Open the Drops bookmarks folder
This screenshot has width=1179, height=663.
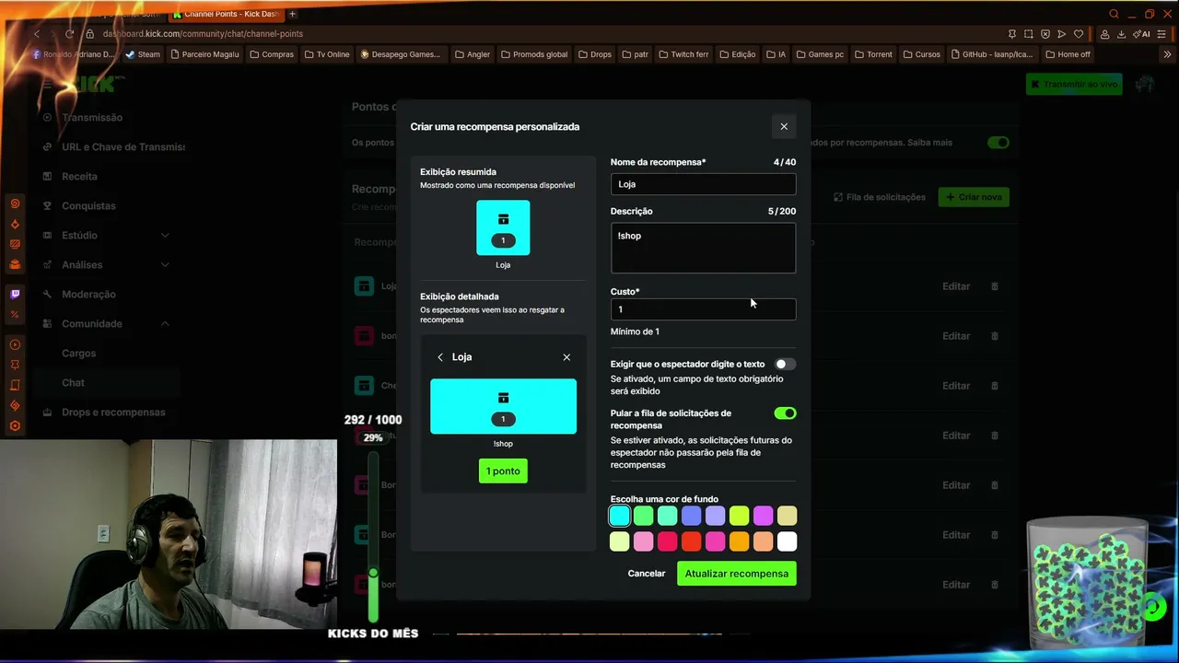[595, 54]
